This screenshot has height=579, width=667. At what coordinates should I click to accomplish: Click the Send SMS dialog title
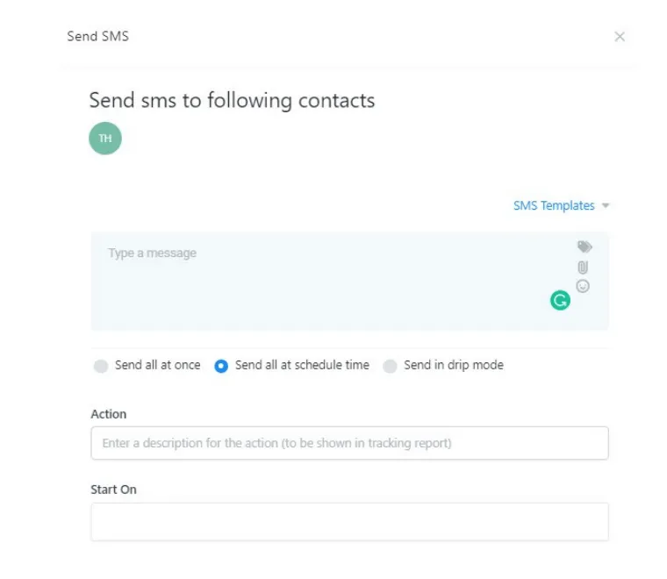point(98,36)
